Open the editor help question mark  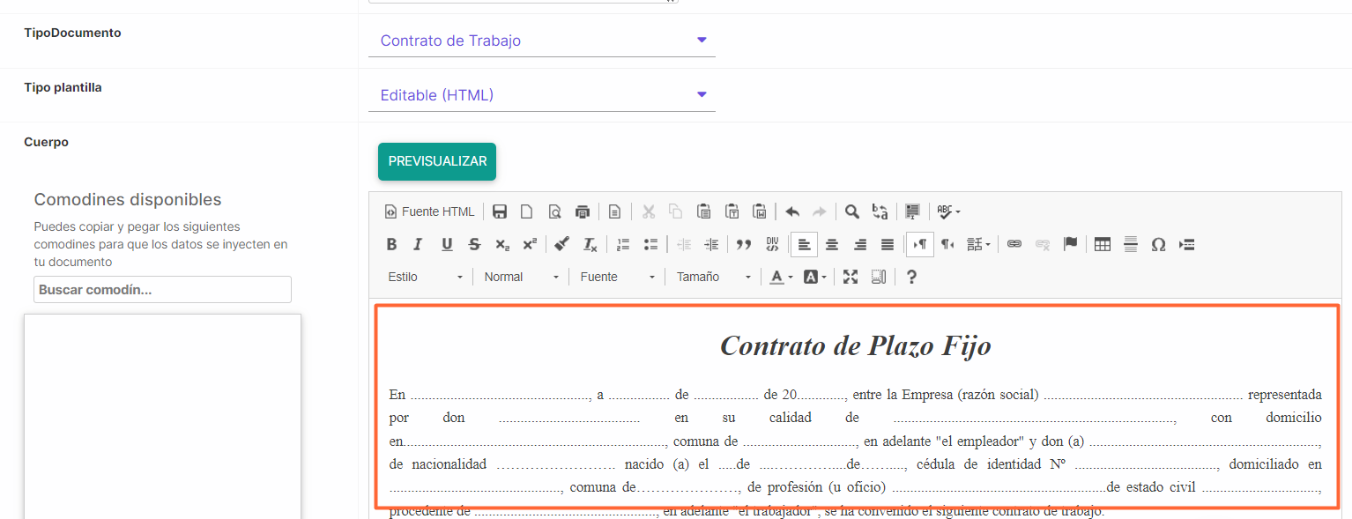pyautogui.click(x=911, y=277)
